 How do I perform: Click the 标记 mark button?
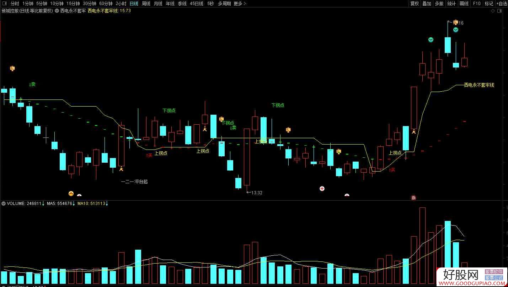(489, 4)
